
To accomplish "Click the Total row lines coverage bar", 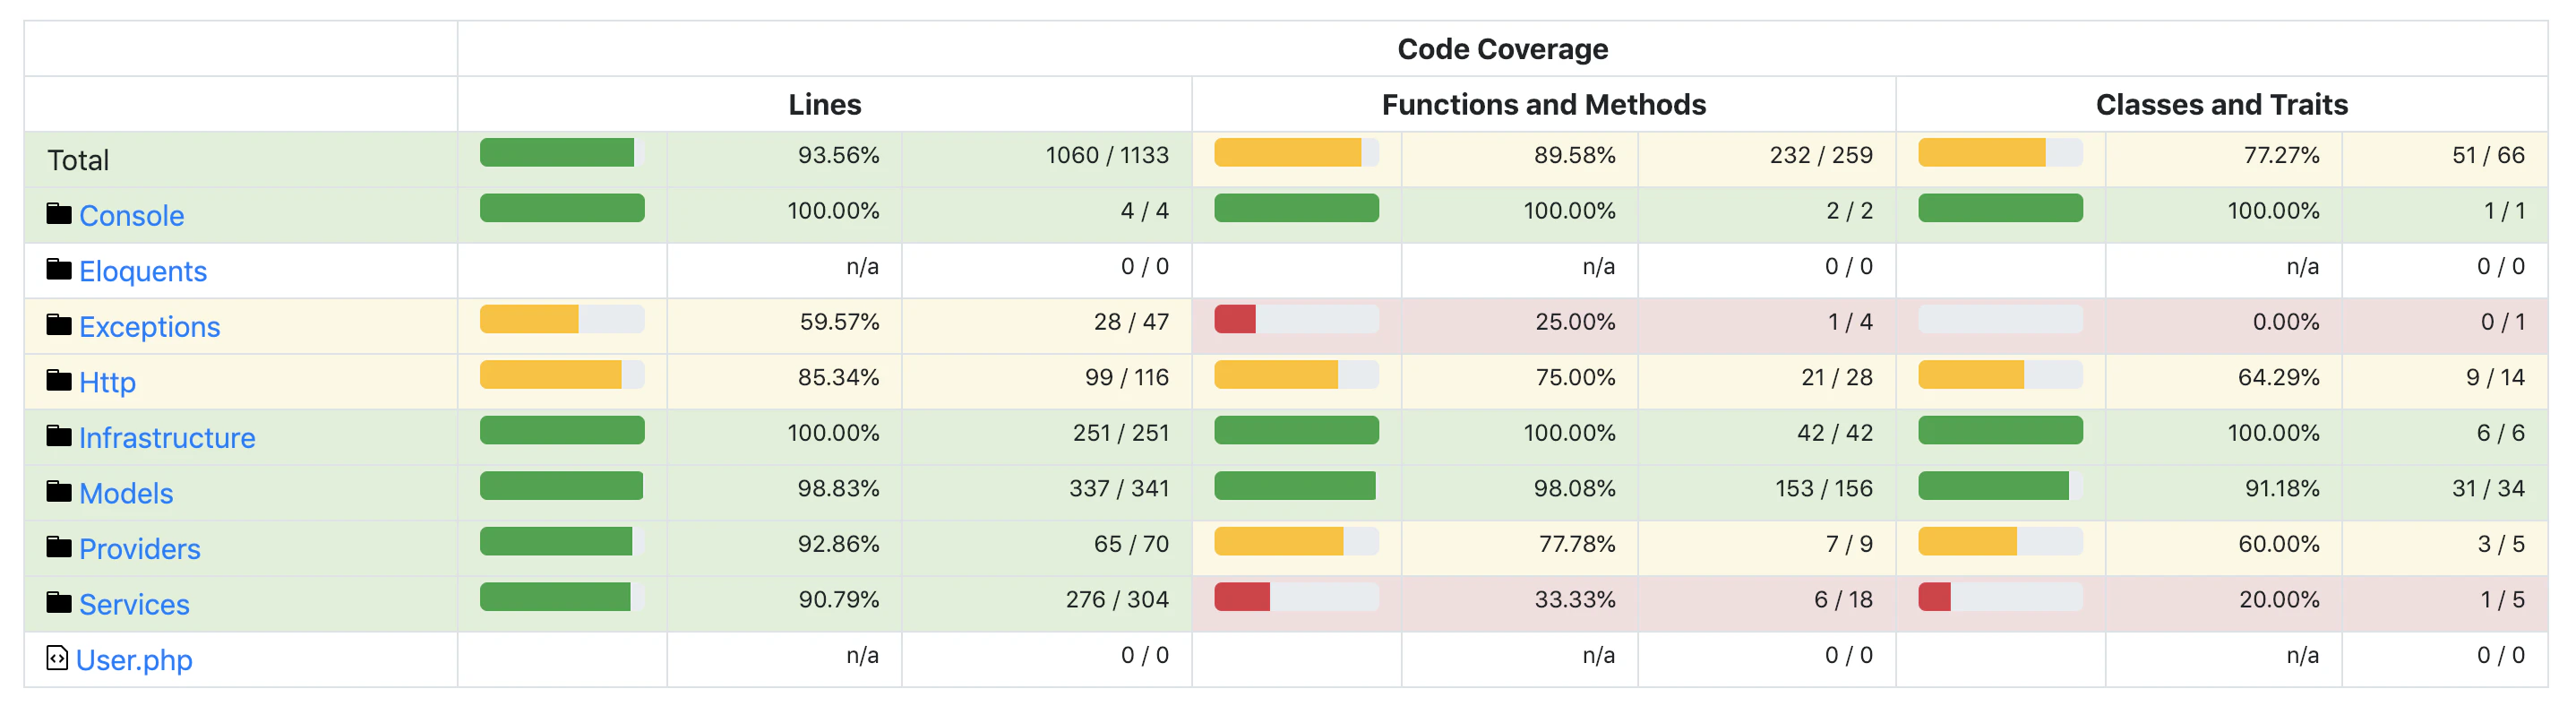I will click(x=562, y=153).
